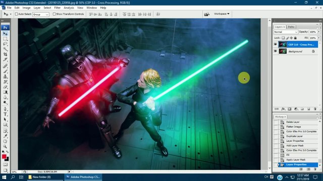
Task: Select the Brush tool
Action: pos(5,71)
